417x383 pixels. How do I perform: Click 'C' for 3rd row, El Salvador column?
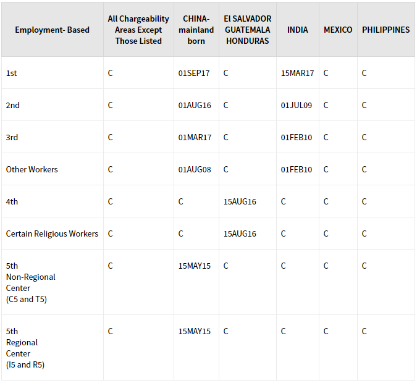coord(225,138)
